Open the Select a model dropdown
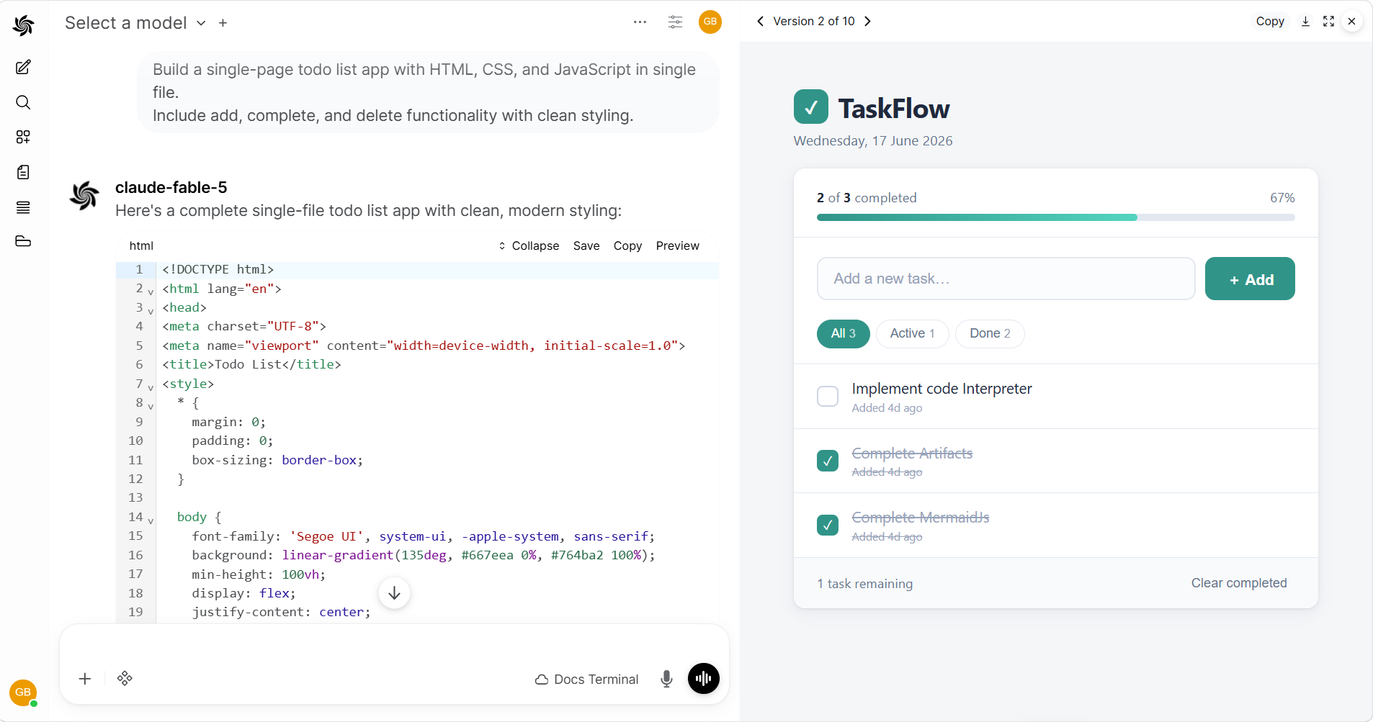1373x722 pixels. [x=135, y=23]
